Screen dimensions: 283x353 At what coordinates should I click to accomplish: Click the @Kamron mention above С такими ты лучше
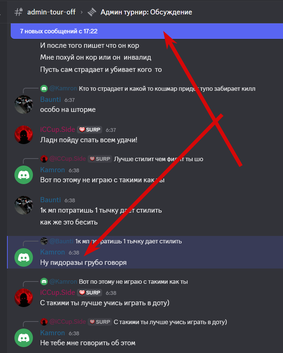[63, 282]
